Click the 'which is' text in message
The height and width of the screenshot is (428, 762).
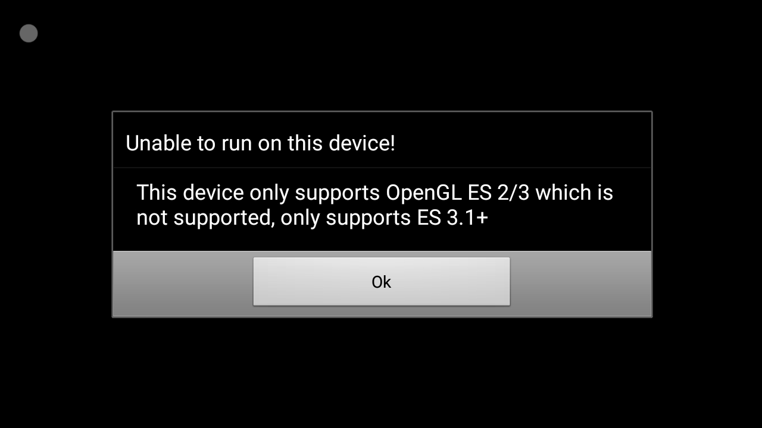coord(574,193)
